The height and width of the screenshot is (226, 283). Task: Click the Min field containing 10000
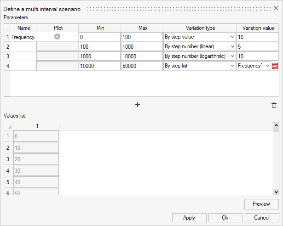pyautogui.click(x=99, y=66)
